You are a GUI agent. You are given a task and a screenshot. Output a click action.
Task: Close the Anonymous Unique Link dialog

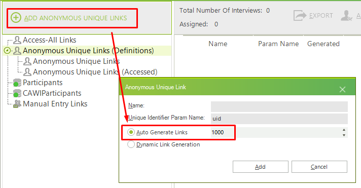tap(342, 89)
